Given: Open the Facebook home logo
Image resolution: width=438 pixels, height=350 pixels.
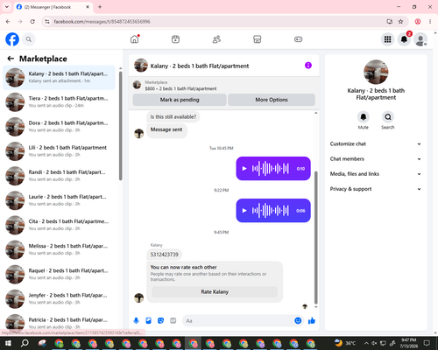Looking at the screenshot, I should [x=12, y=39].
